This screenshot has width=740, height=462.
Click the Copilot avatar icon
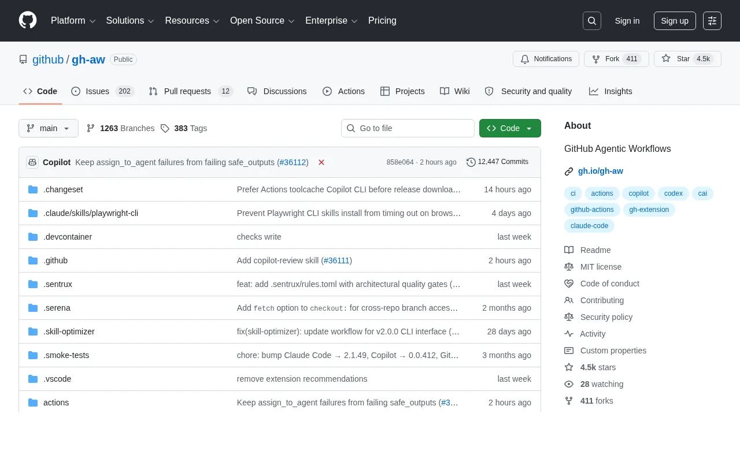point(32,162)
